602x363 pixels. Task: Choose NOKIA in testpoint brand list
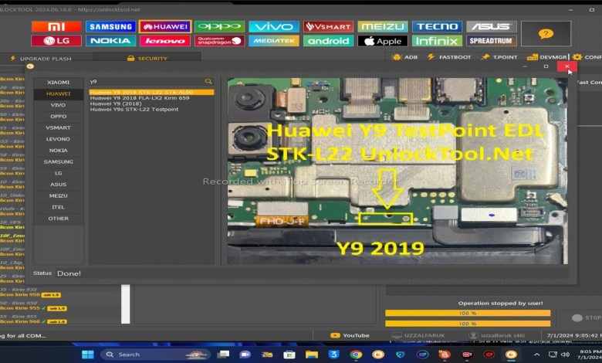pyautogui.click(x=59, y=150)
